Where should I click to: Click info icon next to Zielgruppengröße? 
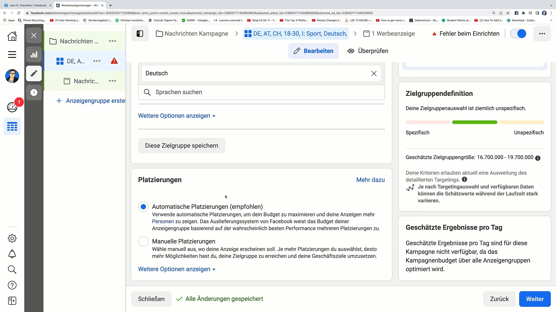pyautogui.click(x=538, y=158)
